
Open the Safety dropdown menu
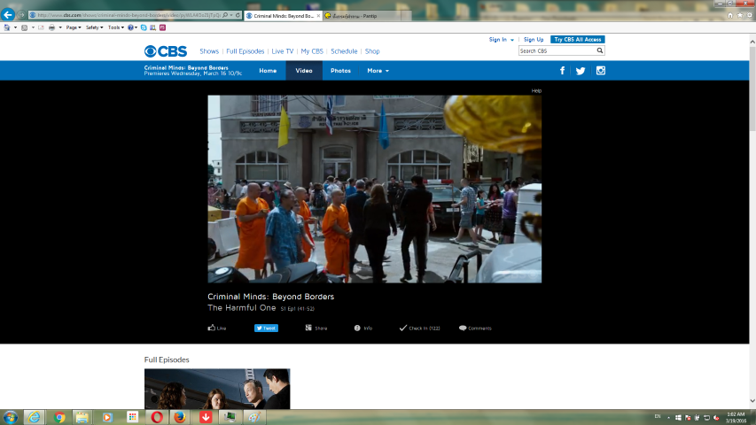[x=95, y=27]
